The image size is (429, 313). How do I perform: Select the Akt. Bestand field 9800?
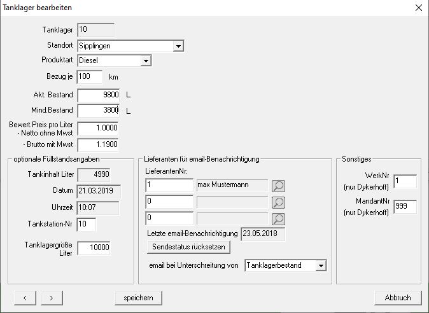[x=99, y=95]
